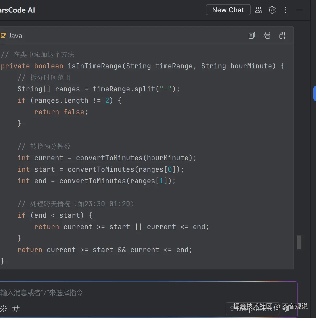Open the users/community icon in header
The image size is (316, 318).
[258, 10]
